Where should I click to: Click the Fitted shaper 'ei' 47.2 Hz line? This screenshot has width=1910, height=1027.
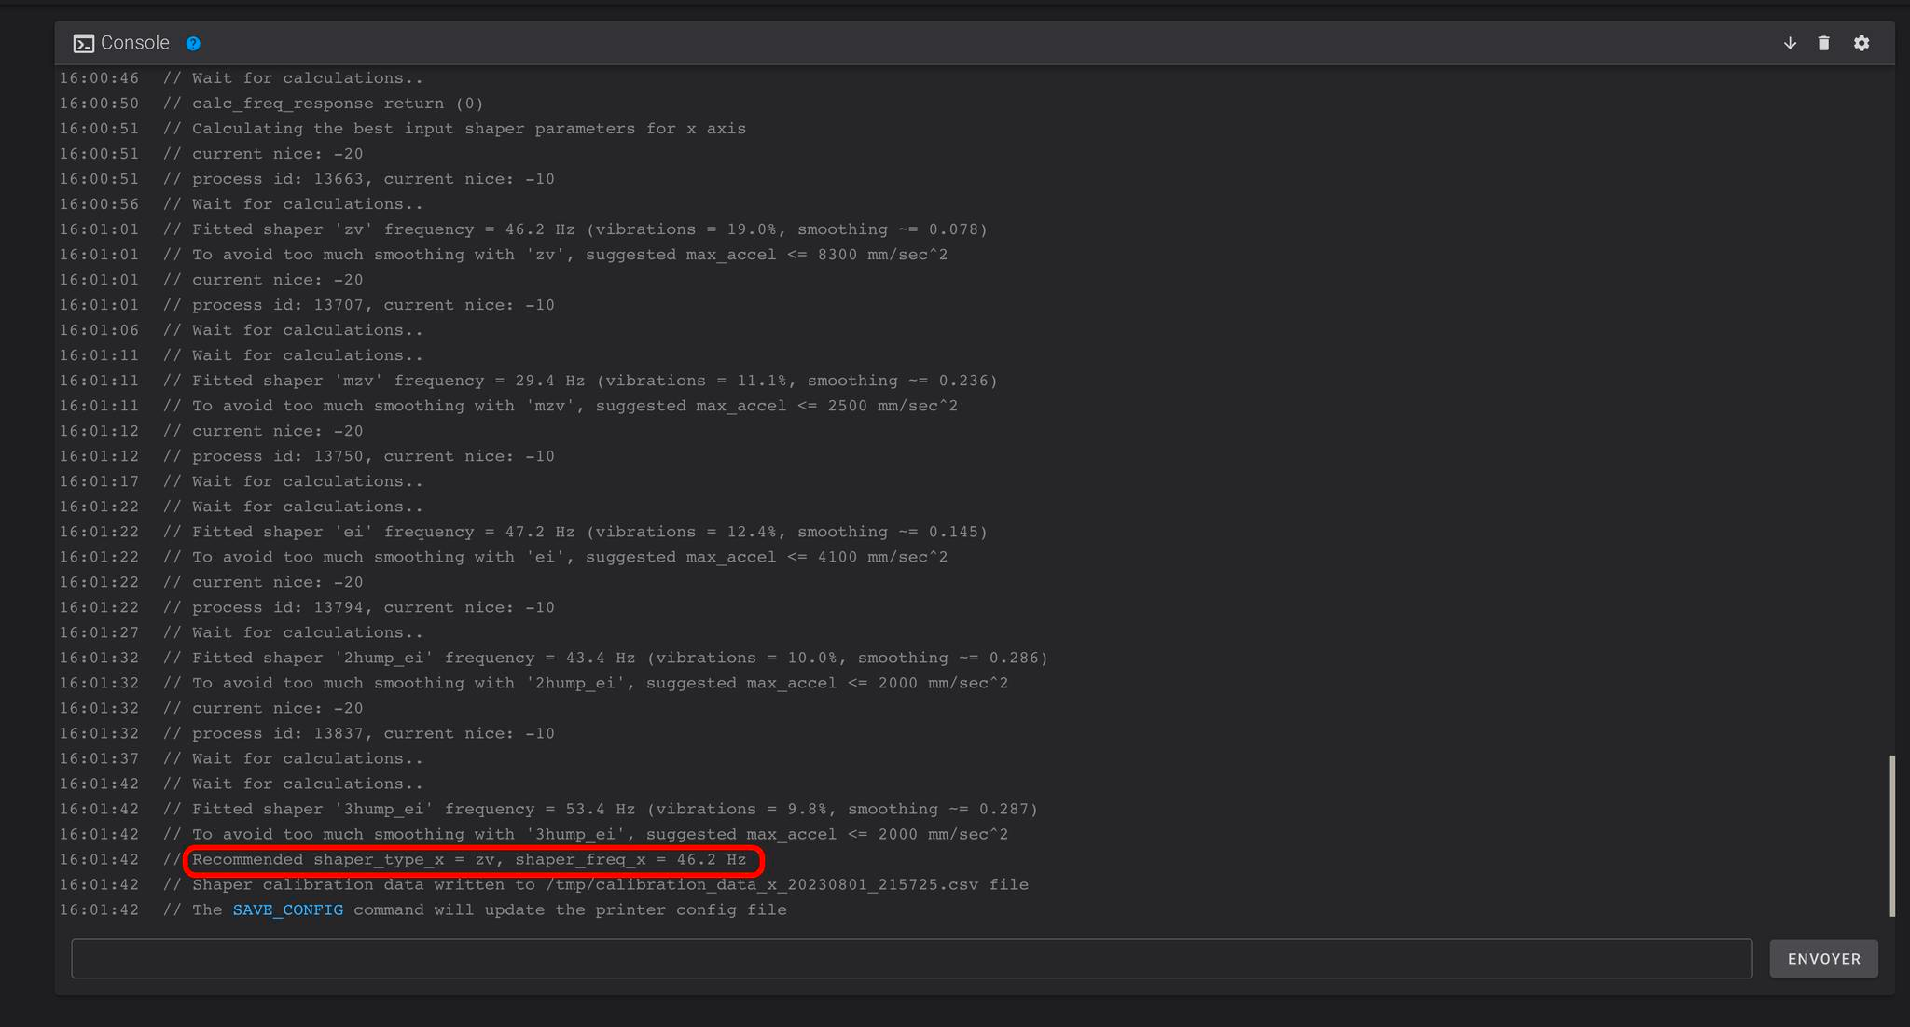589,532
